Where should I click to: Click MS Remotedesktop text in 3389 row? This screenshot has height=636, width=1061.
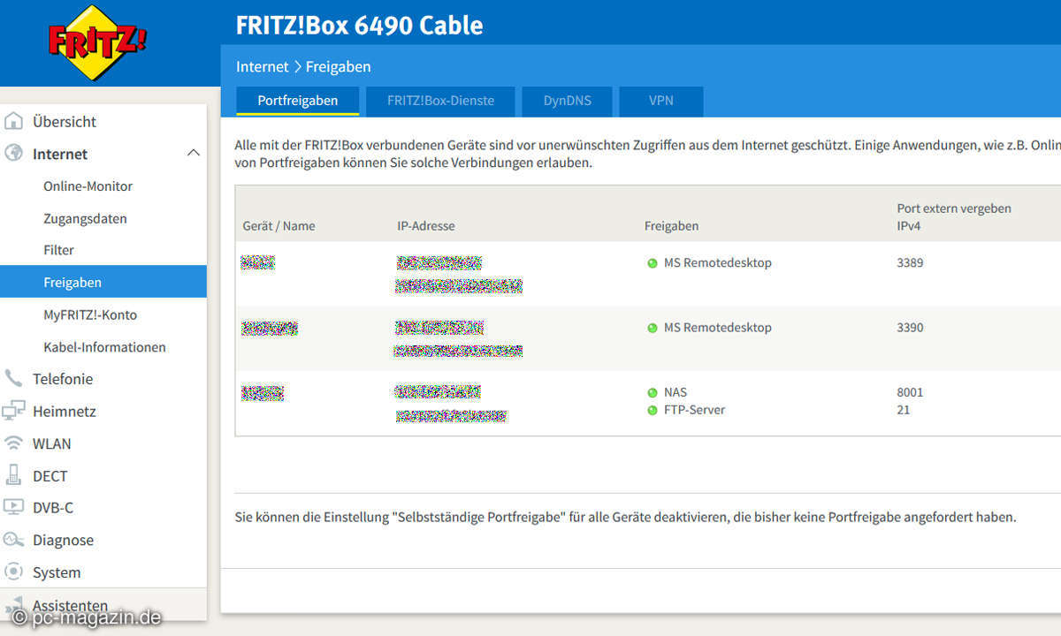coord(717,262)
